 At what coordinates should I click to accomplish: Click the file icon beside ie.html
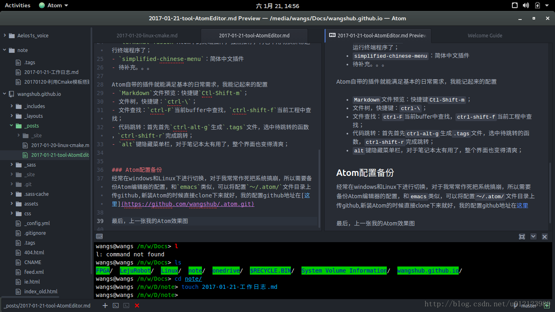[x=18, y=282]
